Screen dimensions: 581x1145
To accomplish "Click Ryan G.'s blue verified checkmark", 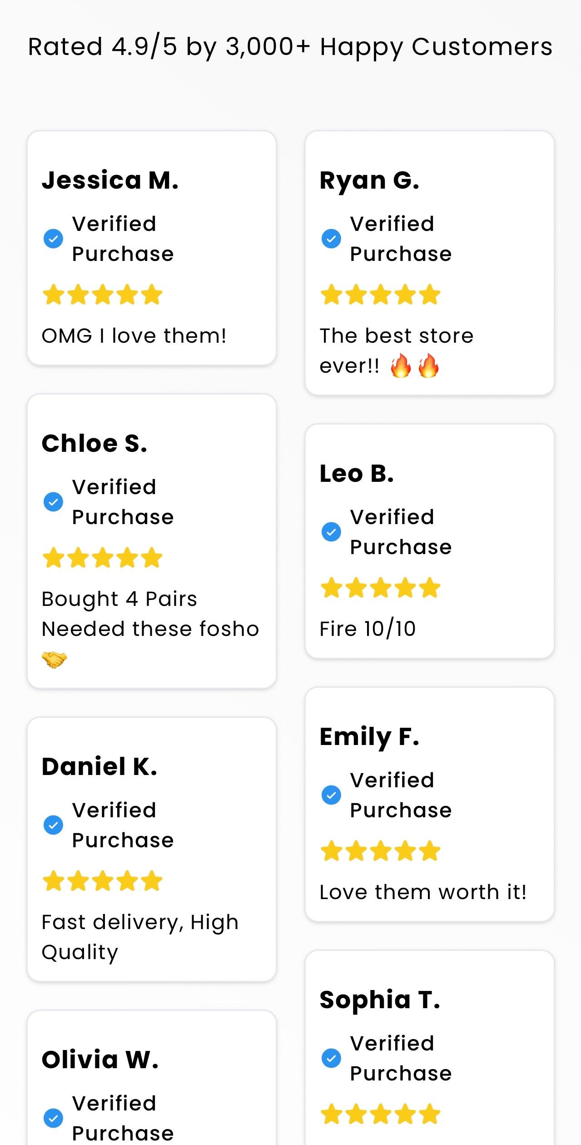I will (331, 239).
